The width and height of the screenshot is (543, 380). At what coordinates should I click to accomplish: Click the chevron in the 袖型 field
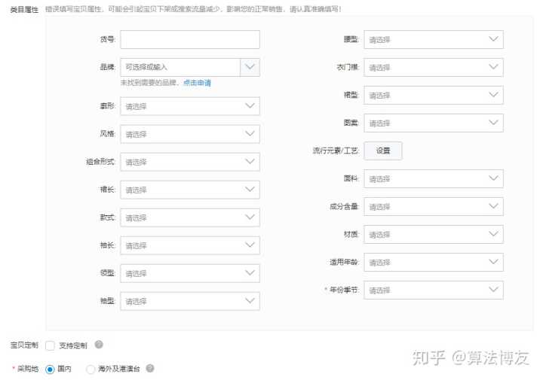click(250, 301)
